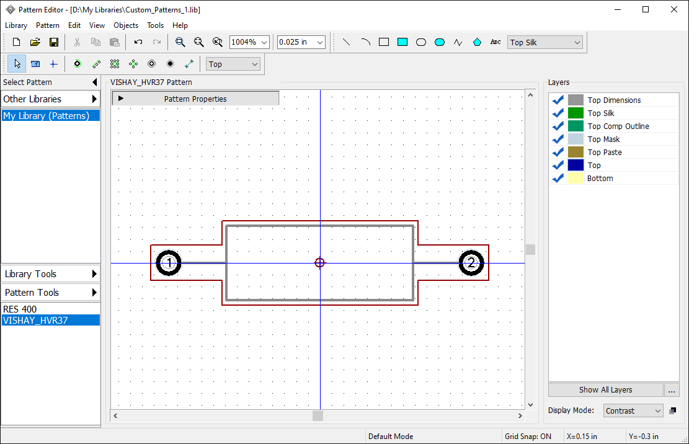Screen dimensions: 689x444
Task: Open the Pattern menu
Action: tap(48, 25)
